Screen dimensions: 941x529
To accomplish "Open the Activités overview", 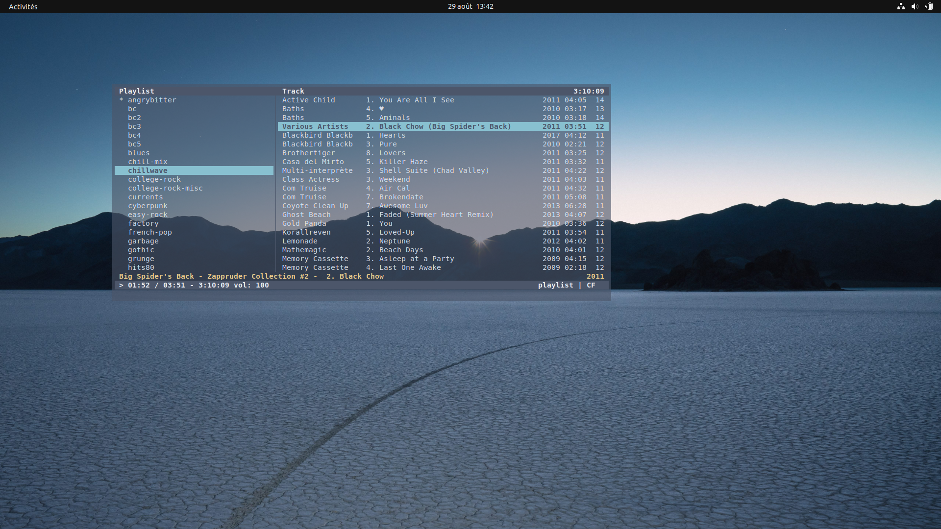I will coord(23,6).
